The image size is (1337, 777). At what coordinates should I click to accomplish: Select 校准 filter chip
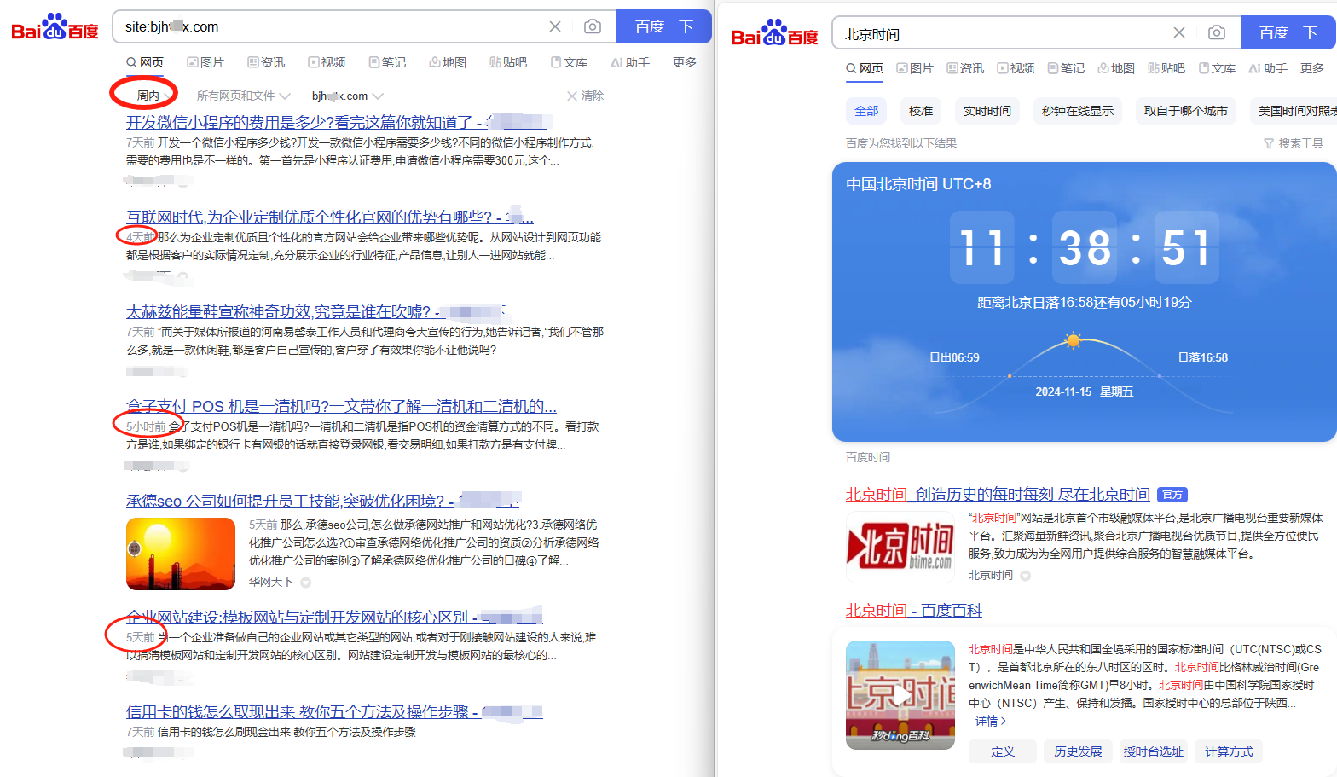pyautogui.click(x=921, y=111)
